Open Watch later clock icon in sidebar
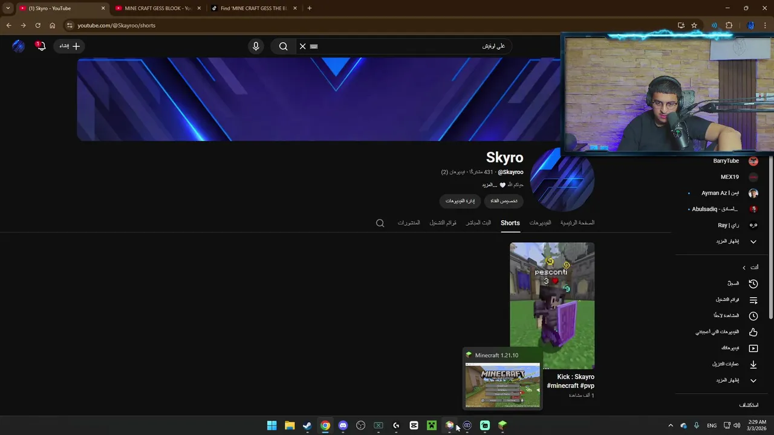Image resolution: width=774 pixels, height=435 pixels. (x=753, y=316)
